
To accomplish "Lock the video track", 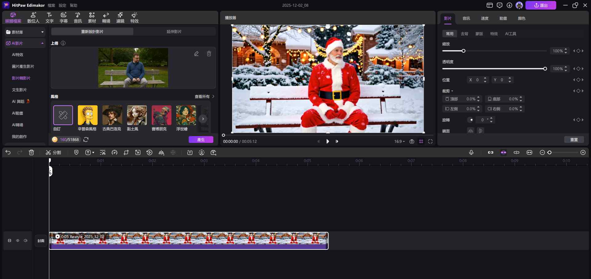I will click(10, 241).
